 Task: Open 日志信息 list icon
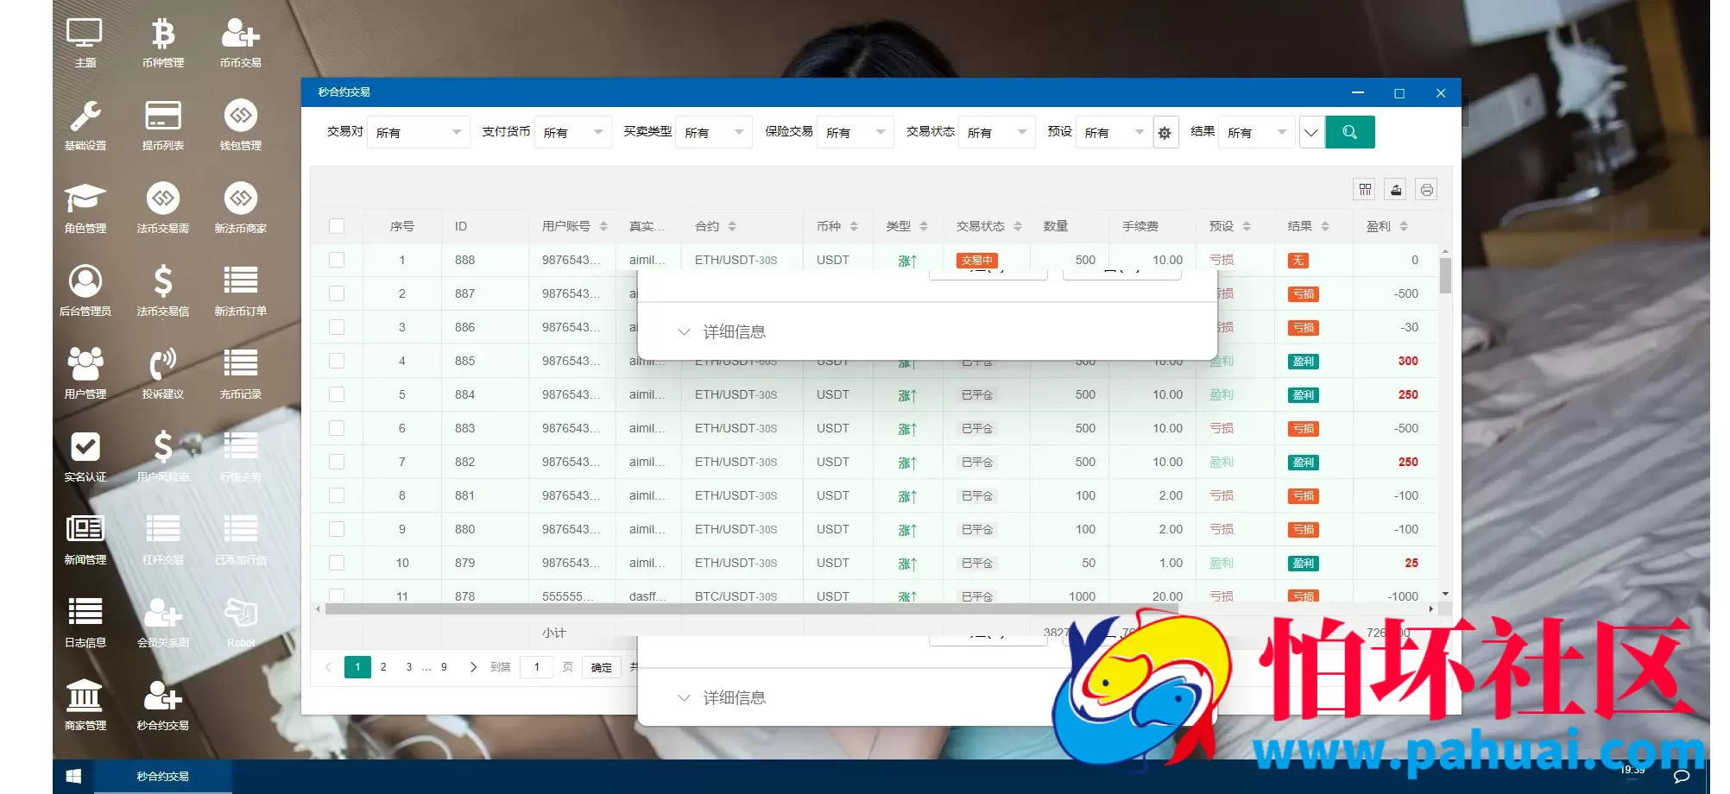(85, 623)
